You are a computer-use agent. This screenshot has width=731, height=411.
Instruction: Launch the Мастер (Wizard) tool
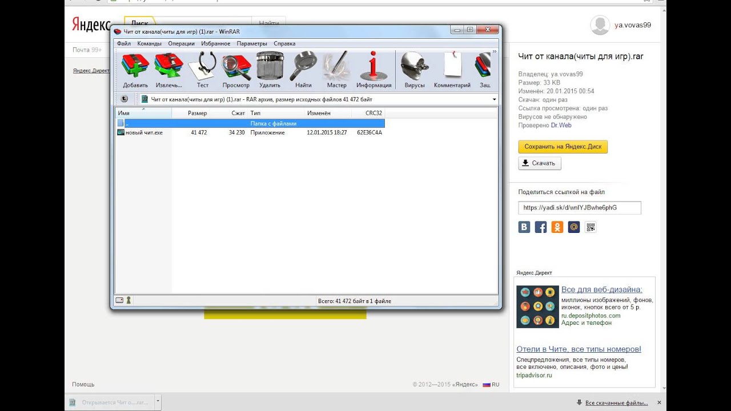pos(337,70)
